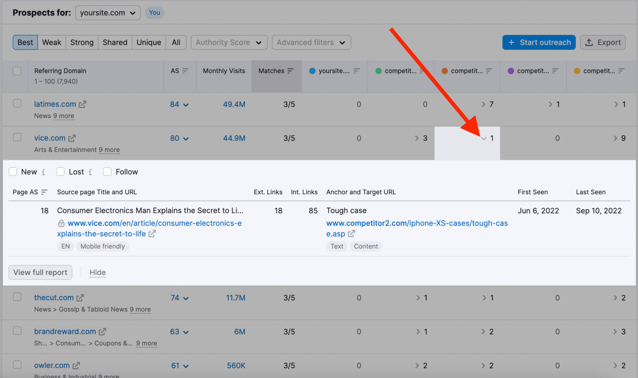Click the Export button
Screen dimensions: 638x378
tap(603, 42)
